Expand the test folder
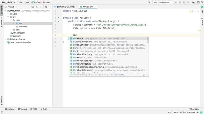 11,29
